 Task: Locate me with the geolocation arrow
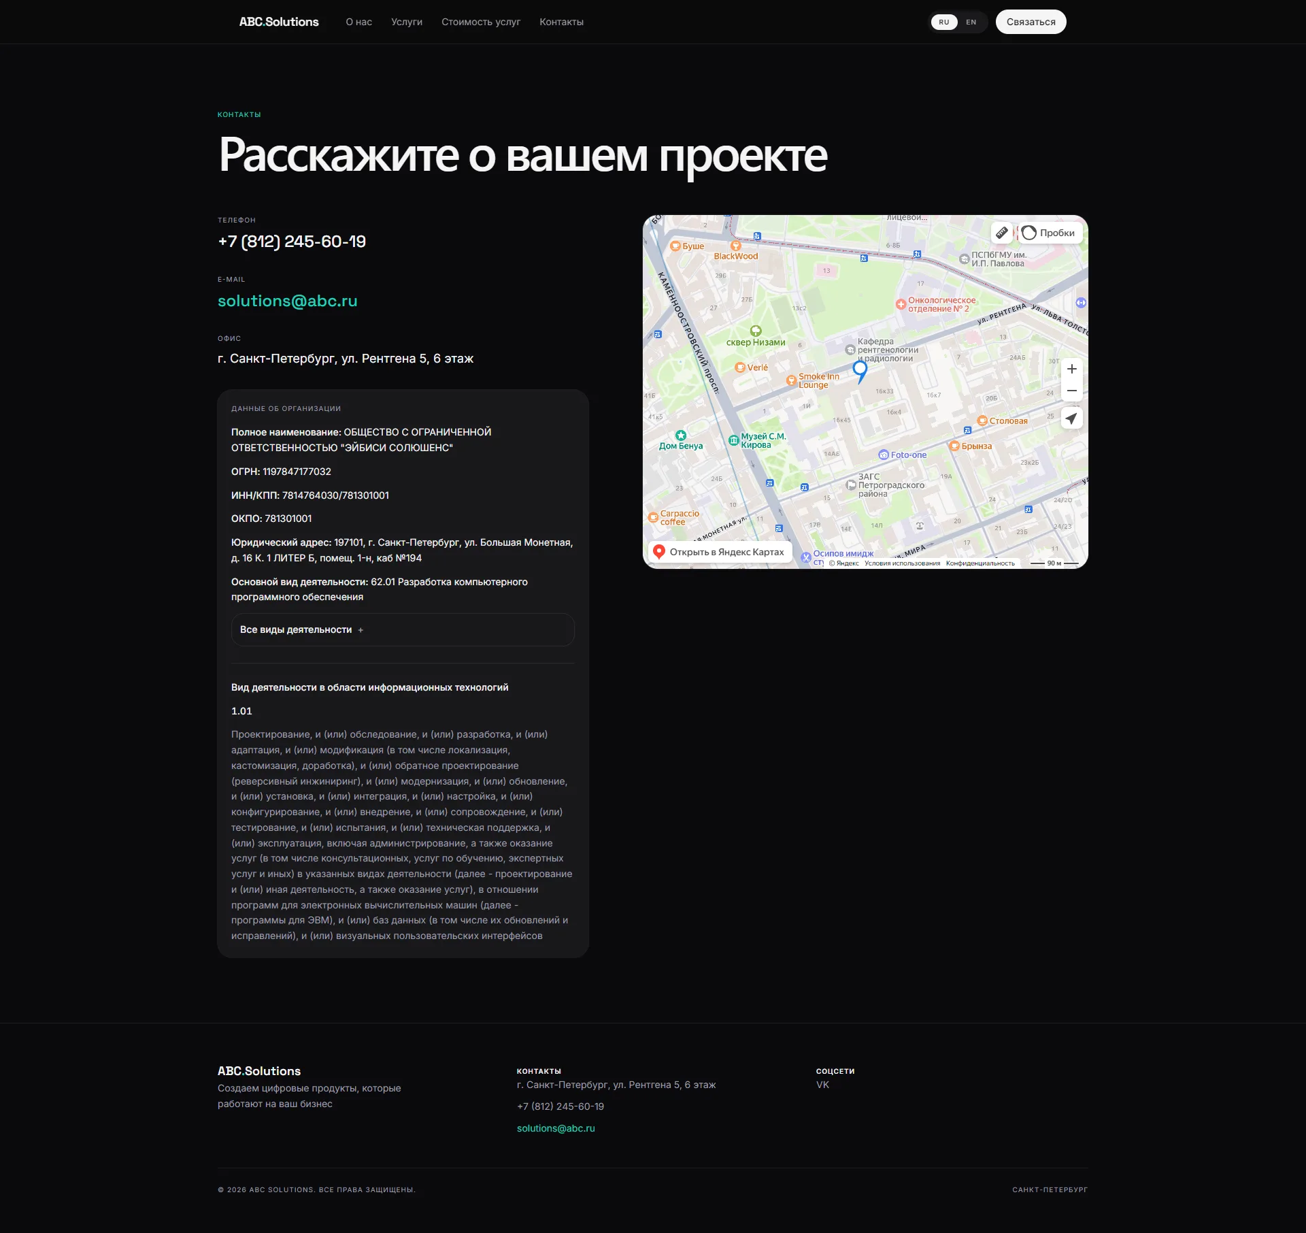pos(1071,418)
